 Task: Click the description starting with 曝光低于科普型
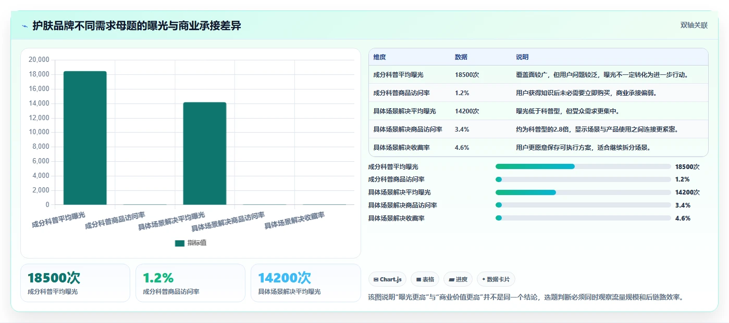[567, 111]
